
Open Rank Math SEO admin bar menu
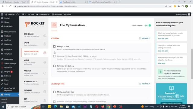click(43, 15)
